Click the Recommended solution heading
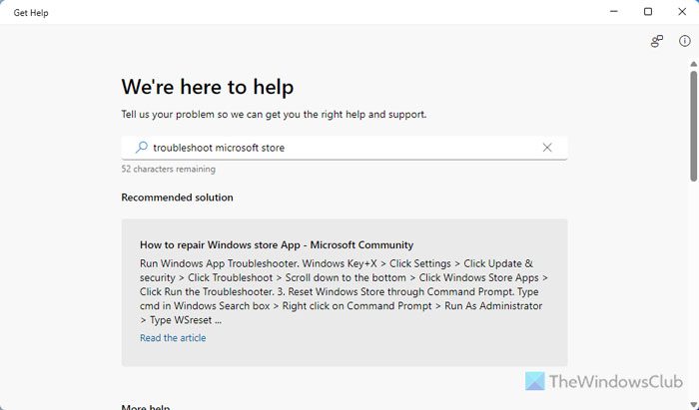699x410 pixels. point(177,198)
